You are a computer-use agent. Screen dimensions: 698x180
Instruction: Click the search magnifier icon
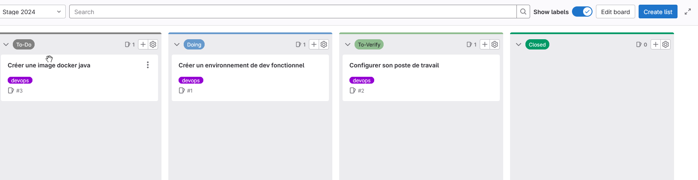pyautogui.click(x=523, y=12)
